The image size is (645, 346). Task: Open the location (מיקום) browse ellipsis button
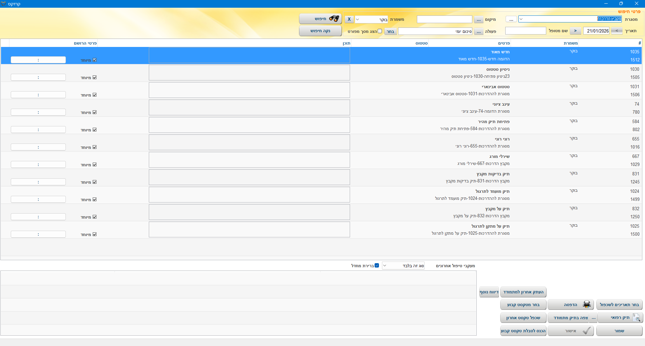click(x=478, y=19)
